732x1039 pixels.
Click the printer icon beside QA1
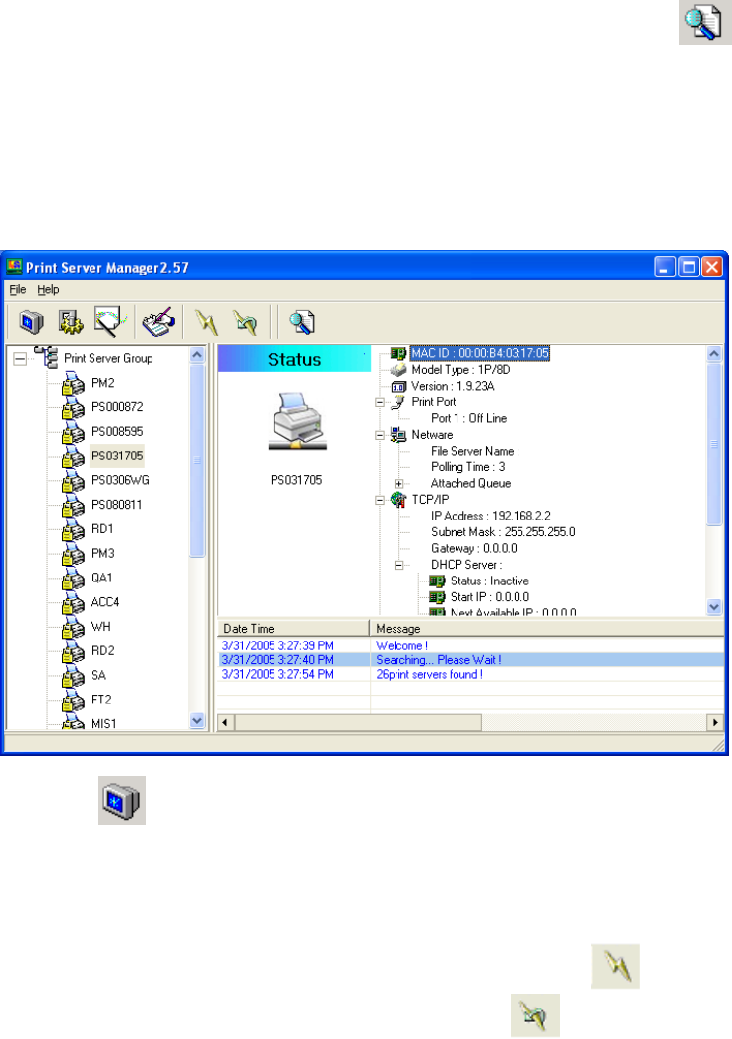click(73, 580)
